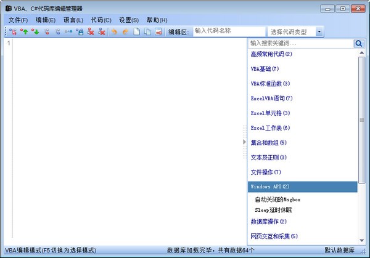
Task: Expand the VBA基础 (7) category
Action: point(265,69)
